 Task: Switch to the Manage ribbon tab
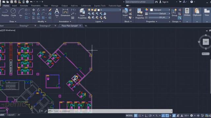55,6
